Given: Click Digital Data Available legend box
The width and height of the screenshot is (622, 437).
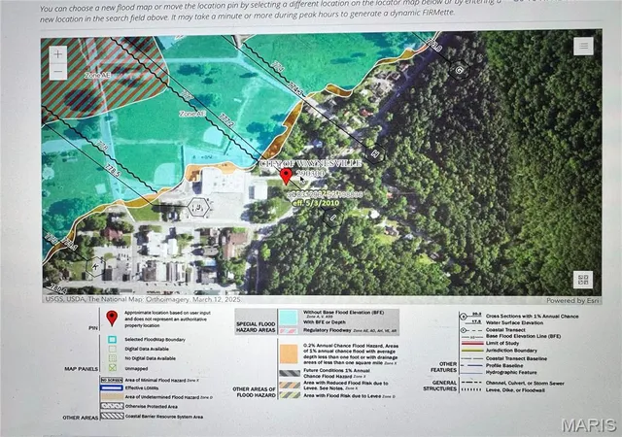Looking at the screenshot, I should (113, 349).
